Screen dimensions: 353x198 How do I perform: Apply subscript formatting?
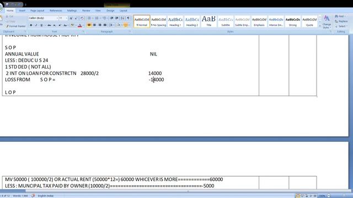(x=55, y=25)
